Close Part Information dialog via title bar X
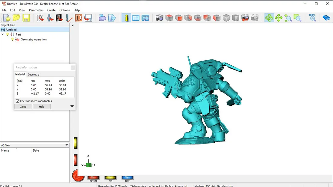The height and width of the screenshot is (187, 333). (73, 67)
